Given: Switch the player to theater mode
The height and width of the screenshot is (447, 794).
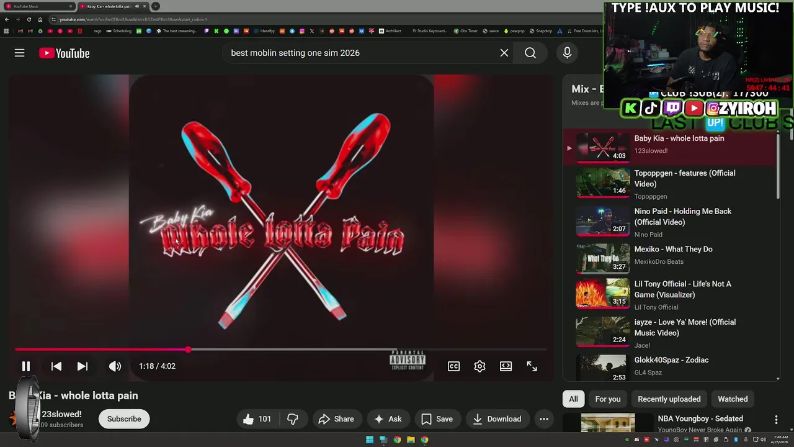Looking at the screenshot, I should [506, 366].
